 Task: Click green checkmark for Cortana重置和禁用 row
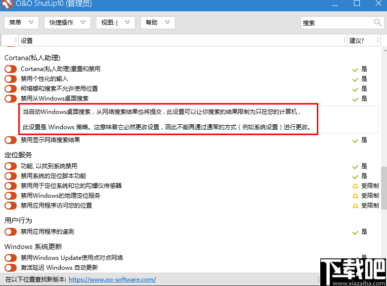(x=355, y=70)
